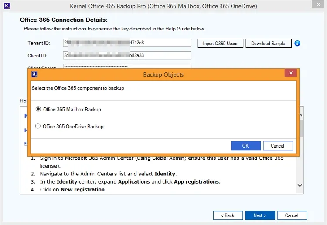Select Office 365 OneDrive Backup option
This screenshot has width=327, height=225.
[69, 126]
